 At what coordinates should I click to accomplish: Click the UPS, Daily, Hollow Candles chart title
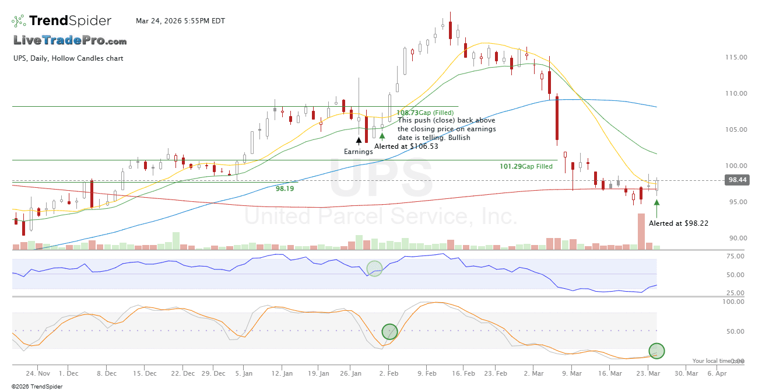click(68, 58)
